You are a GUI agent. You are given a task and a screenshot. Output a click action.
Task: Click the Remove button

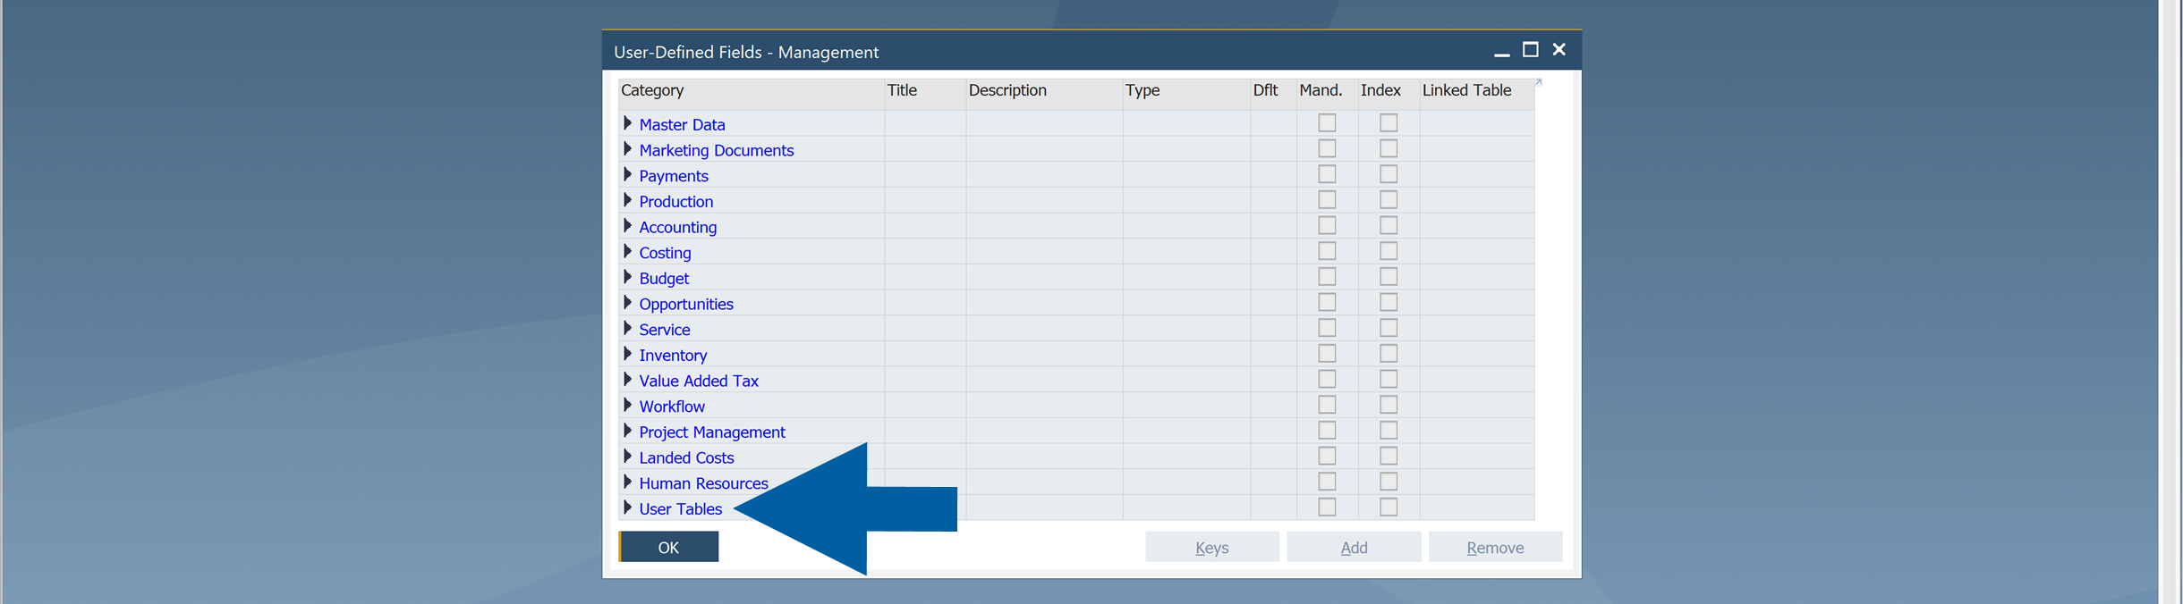[x=1495, y=547]
